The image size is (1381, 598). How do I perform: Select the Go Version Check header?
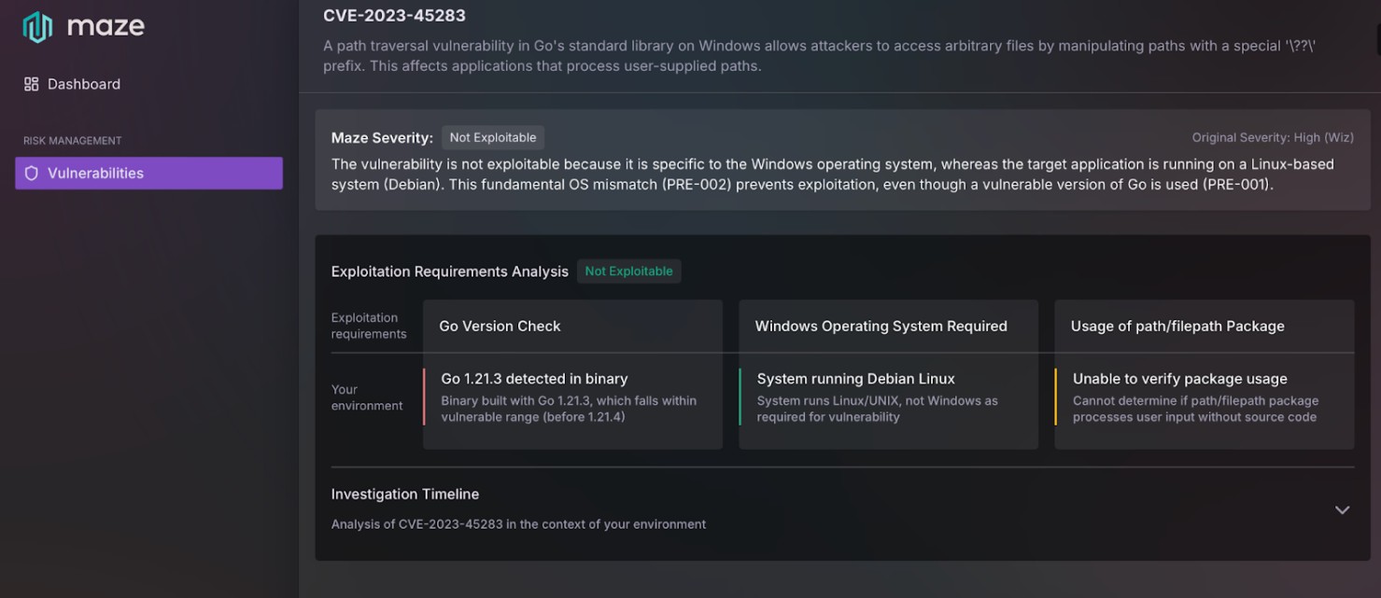pyautogui.click(x=500, y=327)
